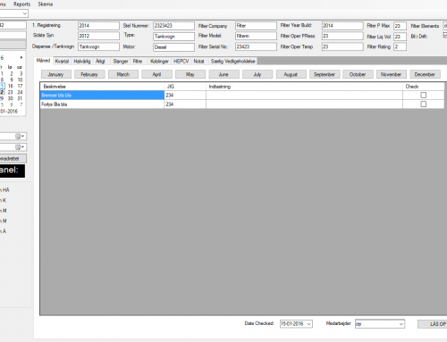
Task: Expand the Medarbejder combo box
Action: (401, 324)
